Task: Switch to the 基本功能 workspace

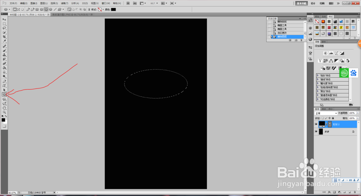Action: click(301, 3)
